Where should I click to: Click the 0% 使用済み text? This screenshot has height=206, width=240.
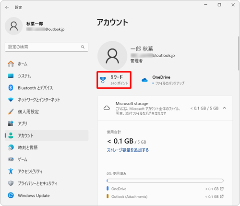[x=117, y=173]
